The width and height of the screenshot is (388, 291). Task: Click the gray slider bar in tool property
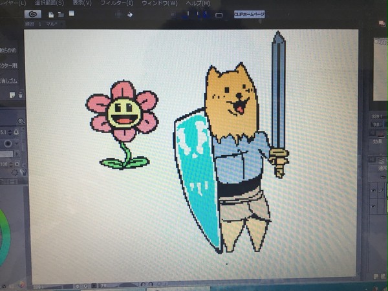click(6, 154)
